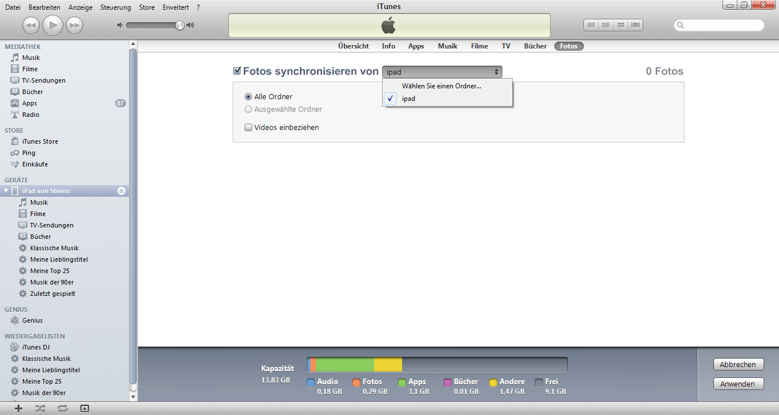Enable Videos einbeziehen
The width and height of the screenshot is (779, 415).
coord(248,127)
